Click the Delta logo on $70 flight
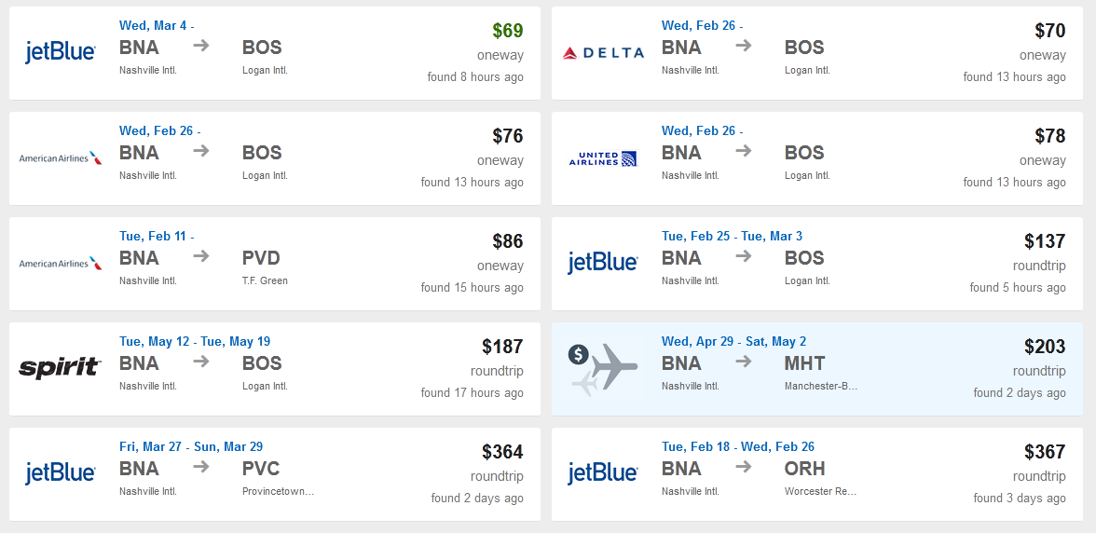 [x=603, y=53]
